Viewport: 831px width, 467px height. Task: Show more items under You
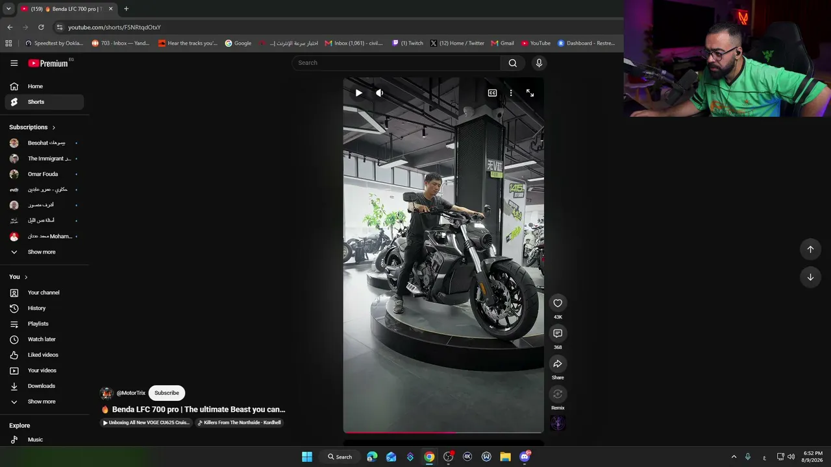click(x=44, y=401)
